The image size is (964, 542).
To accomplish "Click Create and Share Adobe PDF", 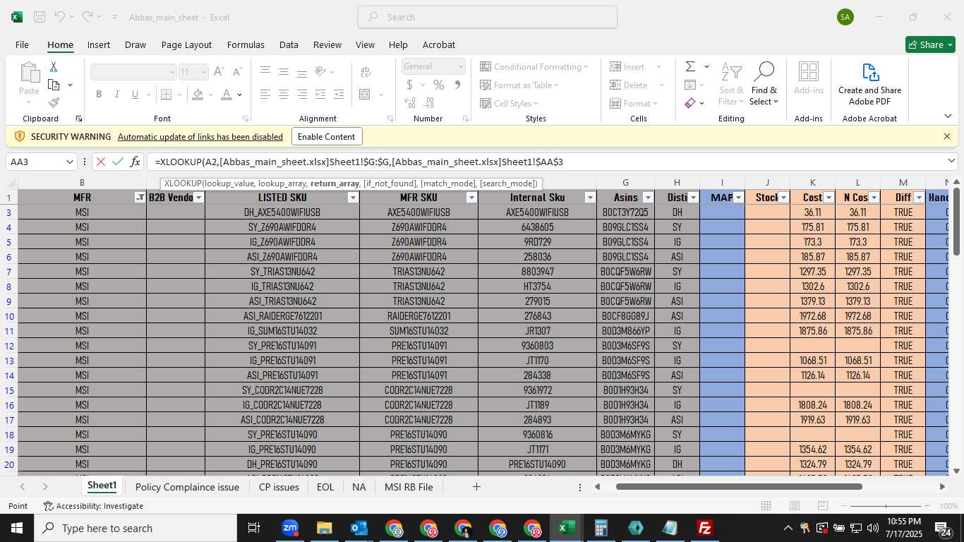I will pos(869,83).
